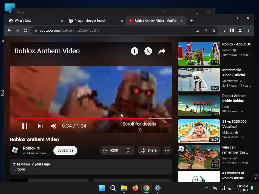Open '41 minutes of Roblox music' title
This screenshot has height=194, width=259.
click(233, 176)
